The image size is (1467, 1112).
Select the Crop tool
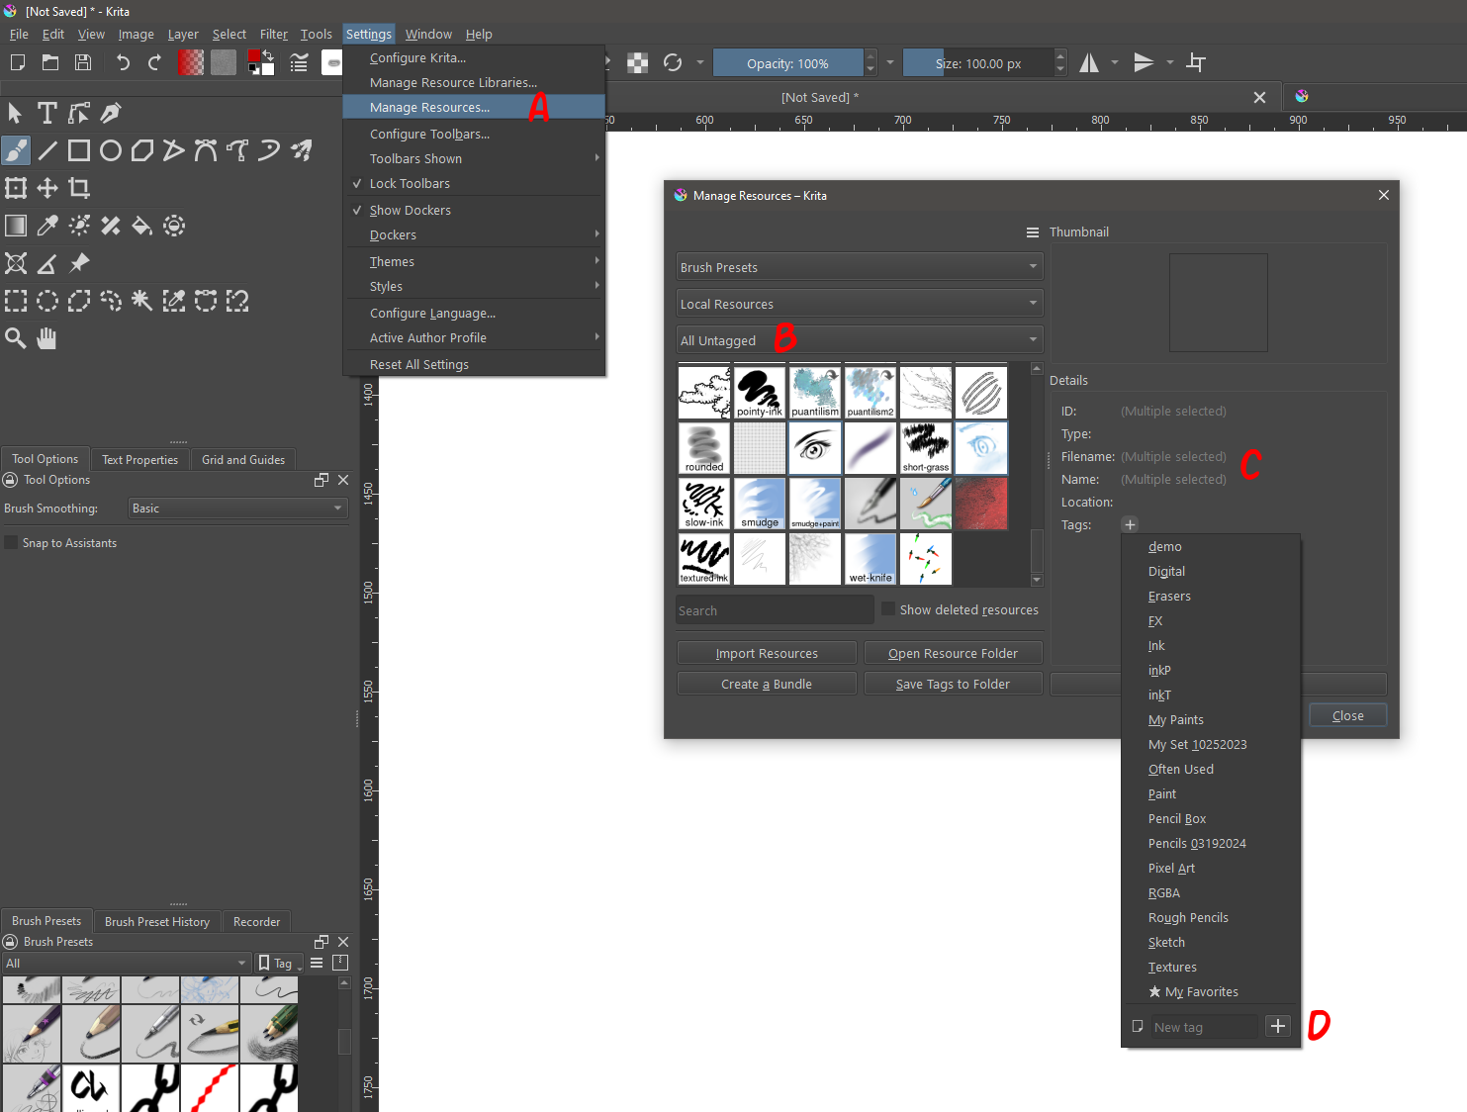(79, 188)
